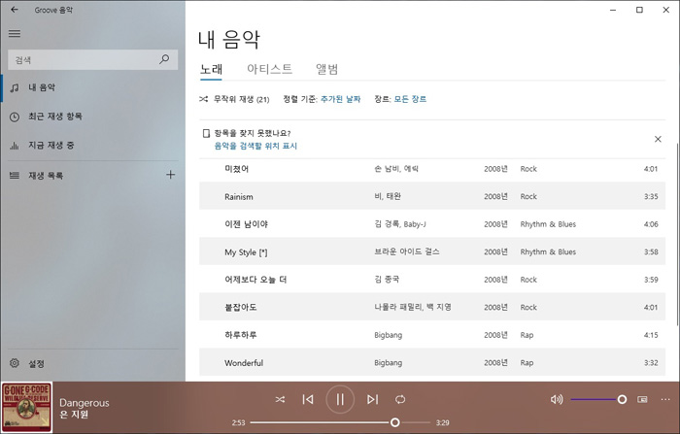This screenshot has height=434, width=680.
Task: Focus the 검색 search box
Action: 93,60
